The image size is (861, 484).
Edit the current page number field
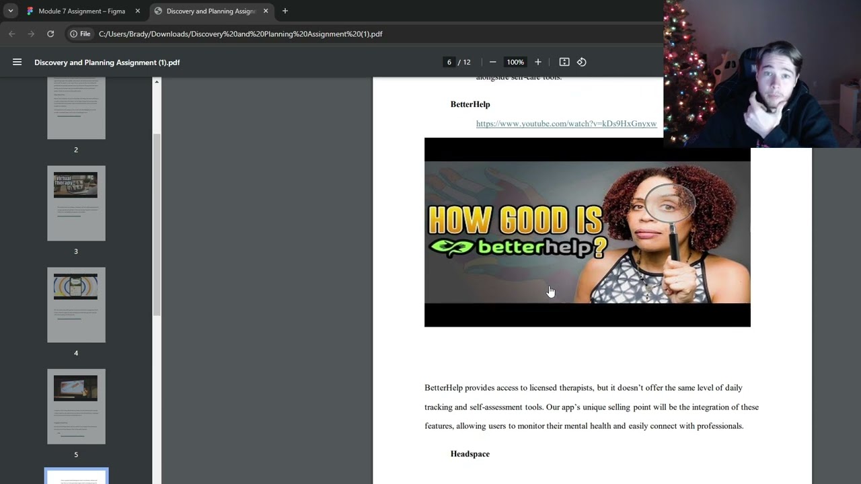pyautogui.click(x=449, y=62)
